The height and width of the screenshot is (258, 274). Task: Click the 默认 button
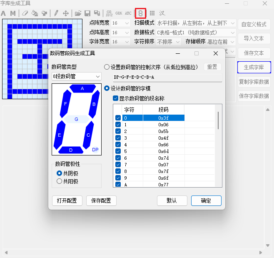[x=172, y=200]
